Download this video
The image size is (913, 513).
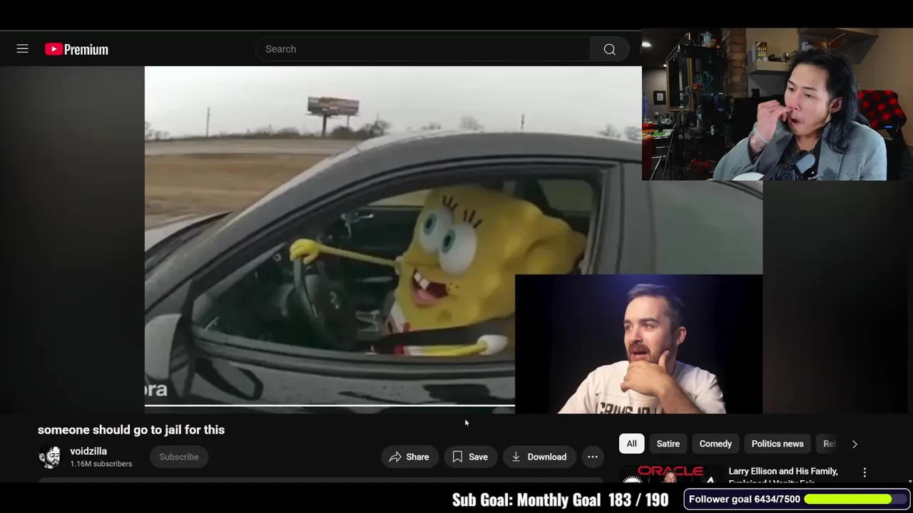pos(539,457)
